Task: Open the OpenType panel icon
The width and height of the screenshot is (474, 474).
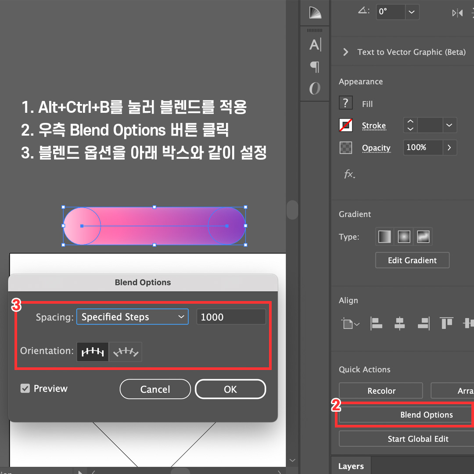Action: [314, 88]
